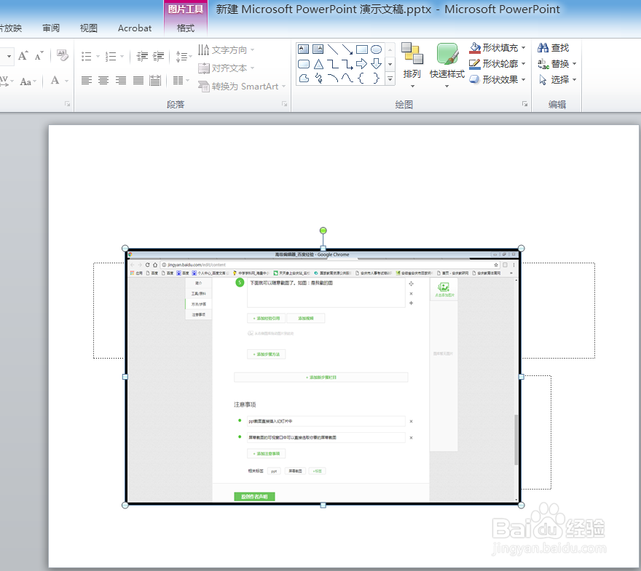Decrease the list indent level
This screenshot has height=571, width=641.
coord(142,56)
